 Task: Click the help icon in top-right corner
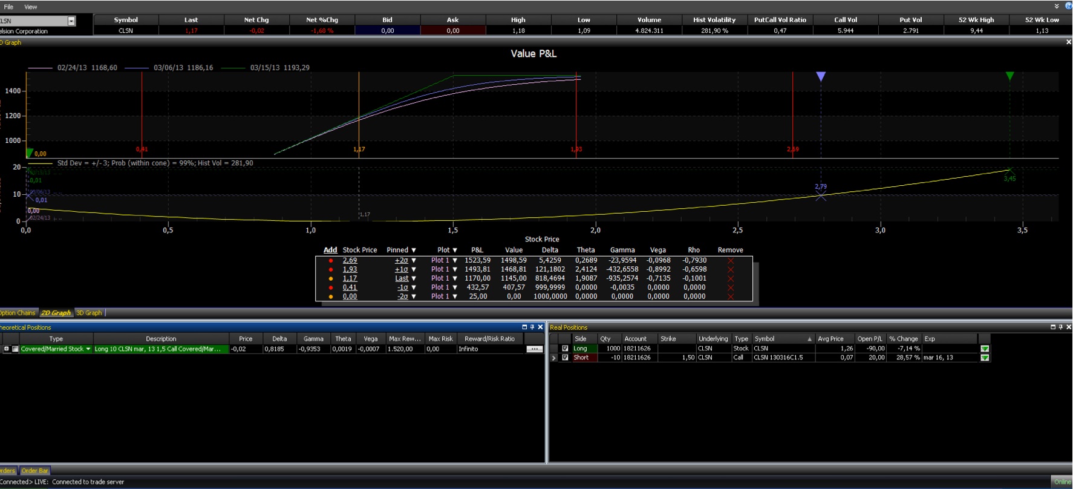1068,6
